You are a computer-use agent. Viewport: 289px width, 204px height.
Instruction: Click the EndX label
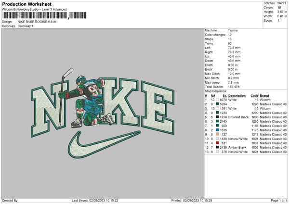209,65
